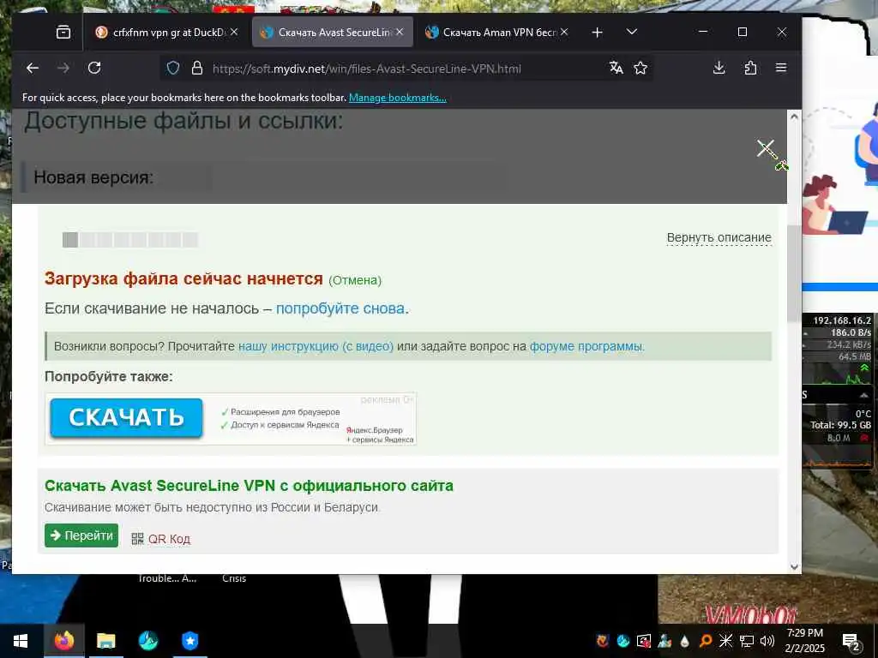View site security padlock details

(x=197, y=69)
